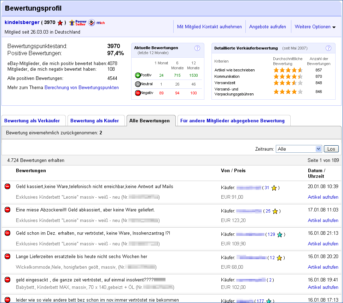The image size is (343, 303).
Task: Open the Zeitraum dropdown set to Alle
Action: pyautogui.click(x=298, y=149)
